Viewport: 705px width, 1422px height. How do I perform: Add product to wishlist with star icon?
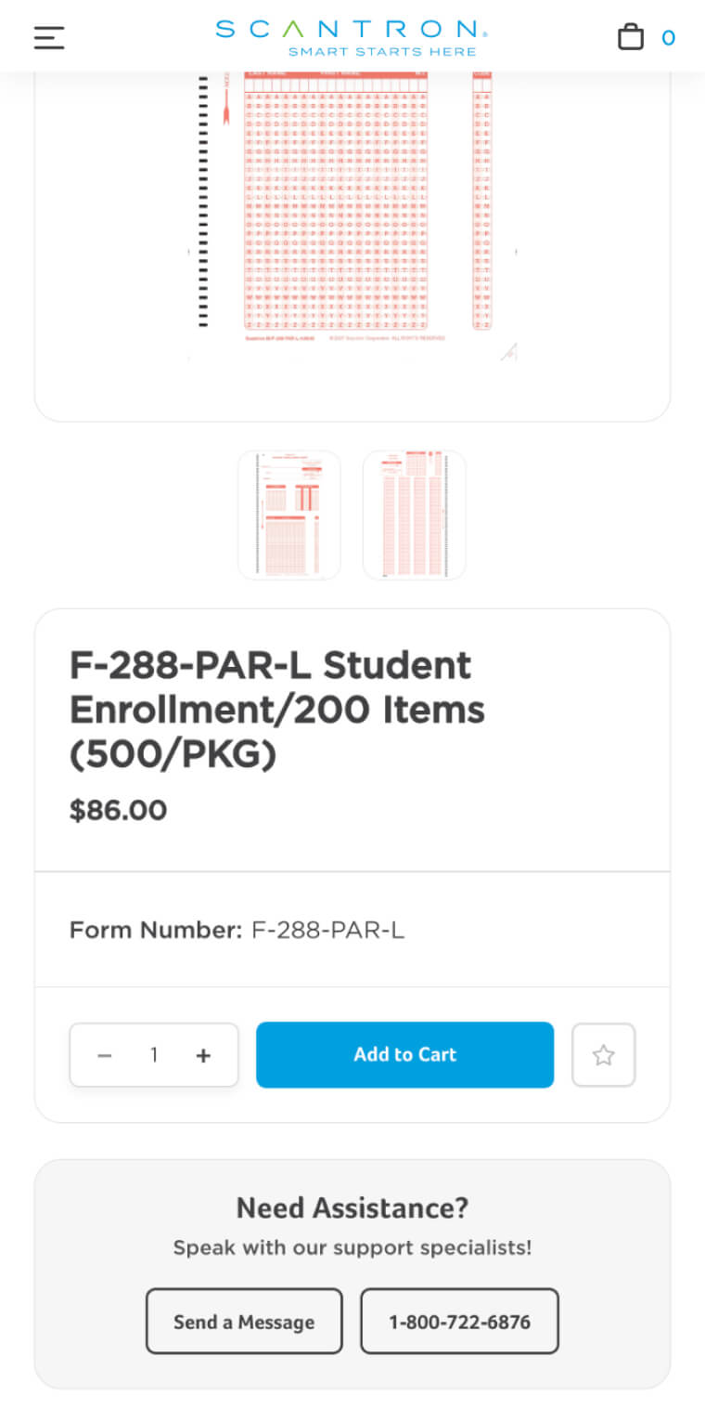click(604, 1055)
